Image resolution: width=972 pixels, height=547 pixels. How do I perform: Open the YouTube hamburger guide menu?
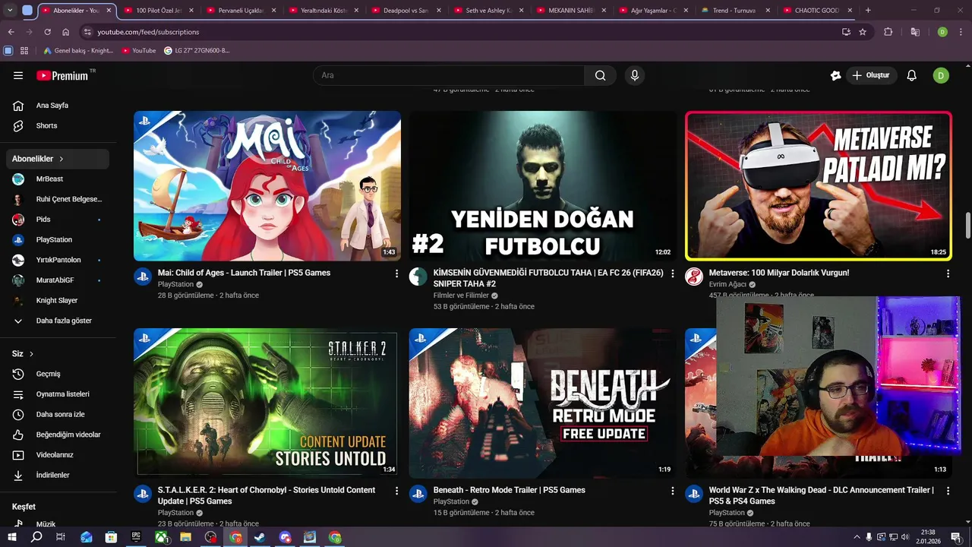pyautogui.click(x=18, y=75)
